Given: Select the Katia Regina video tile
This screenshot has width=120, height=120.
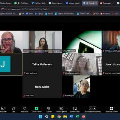Looking at the screenshot, I should point(82,87).
